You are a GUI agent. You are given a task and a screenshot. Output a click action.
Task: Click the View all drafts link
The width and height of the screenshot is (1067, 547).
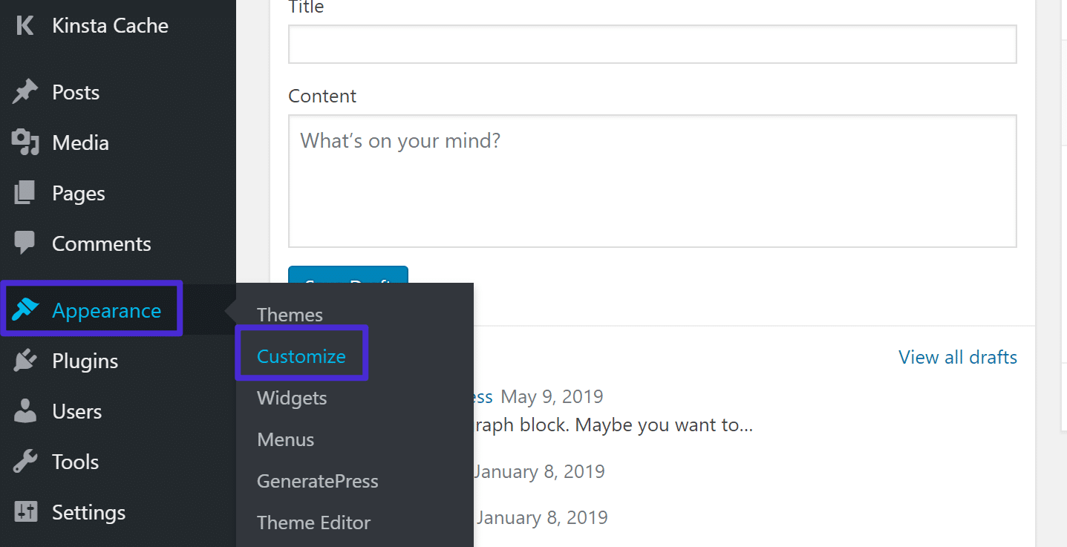pos(957,357)
